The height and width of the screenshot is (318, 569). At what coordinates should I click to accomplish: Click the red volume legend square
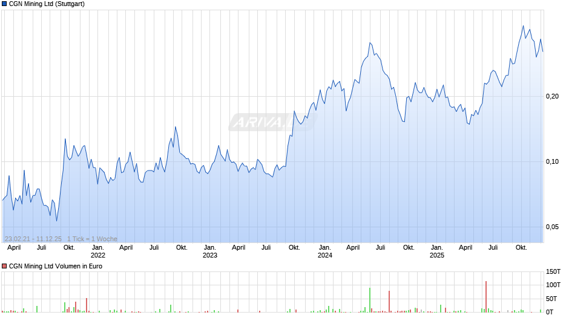[x=4, y=266]
